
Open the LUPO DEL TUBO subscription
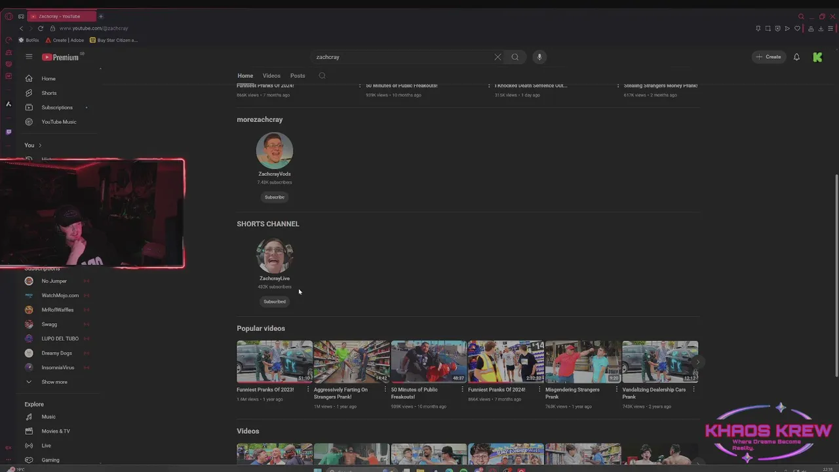tap(59, 339)
